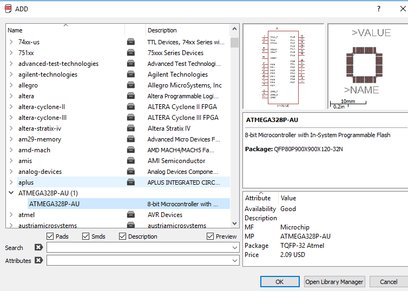408x291 pixels.
Task: Click the library list scrollbar thumb
Action: coord(234,43)
